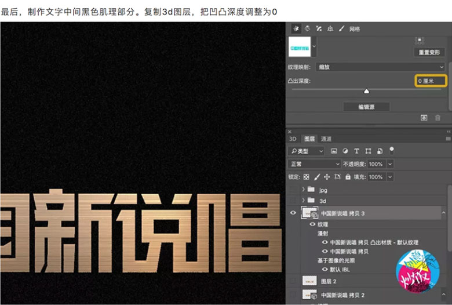
Task: Open Layers panel menu icon
Action: (x=449, y=139)
